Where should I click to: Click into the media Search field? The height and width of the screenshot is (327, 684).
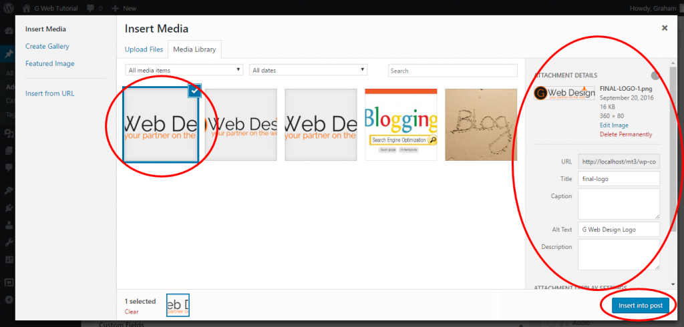point(453,71)
